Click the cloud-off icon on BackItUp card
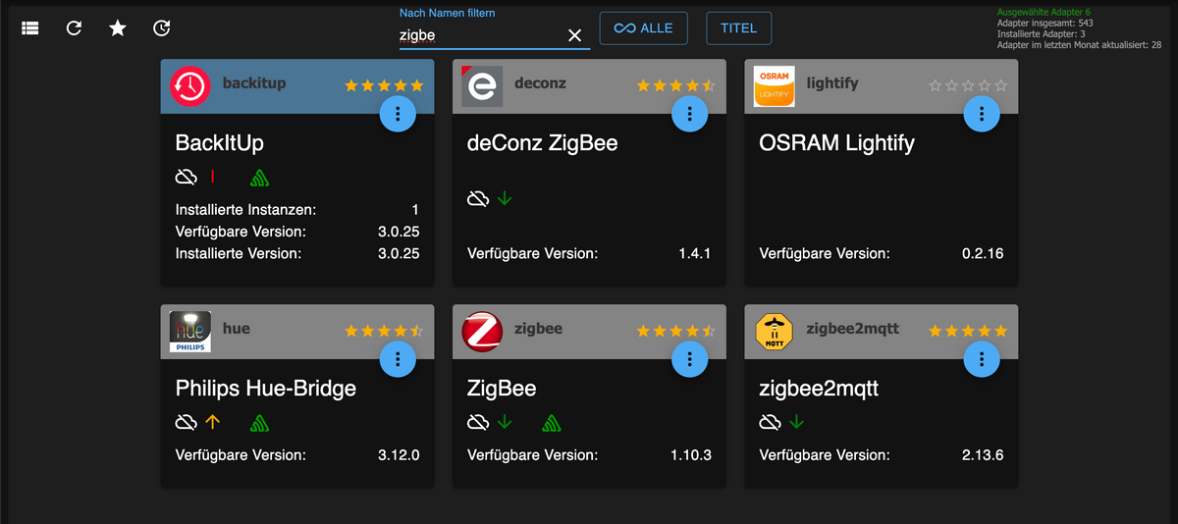Screen dimensions: 1178x524 click(x=186, y=177)
